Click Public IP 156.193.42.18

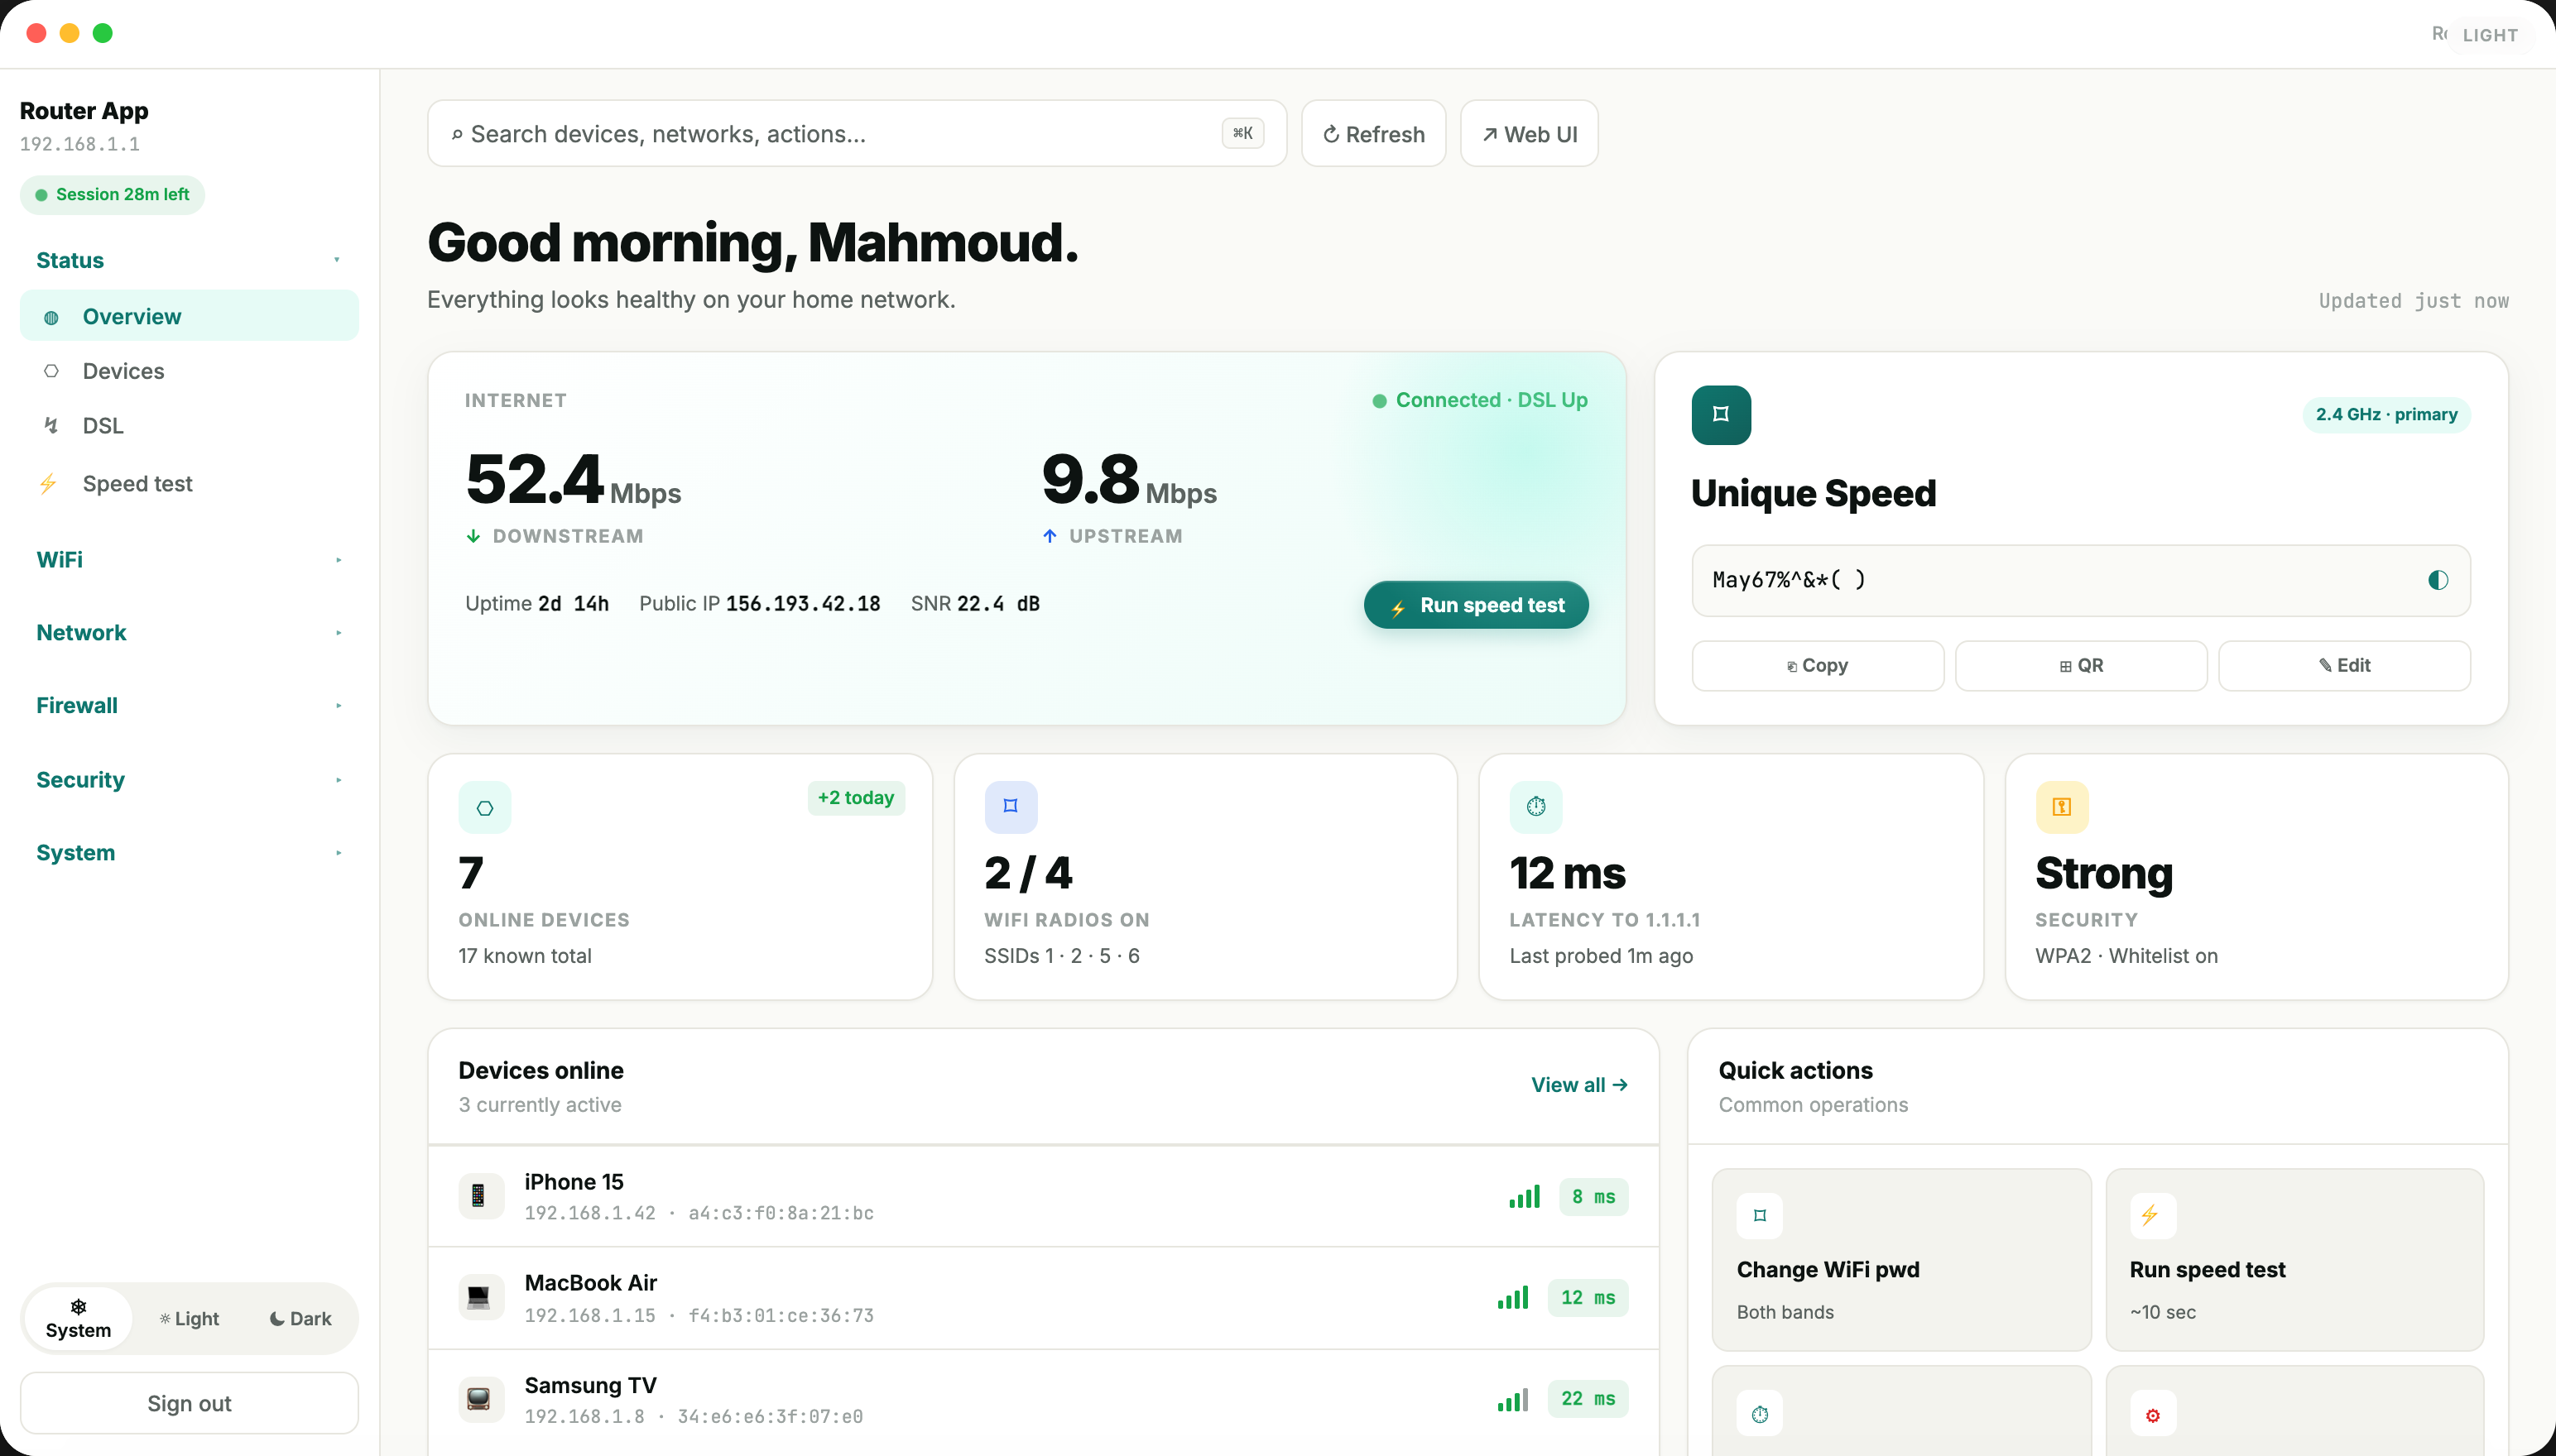coord(759,604)
